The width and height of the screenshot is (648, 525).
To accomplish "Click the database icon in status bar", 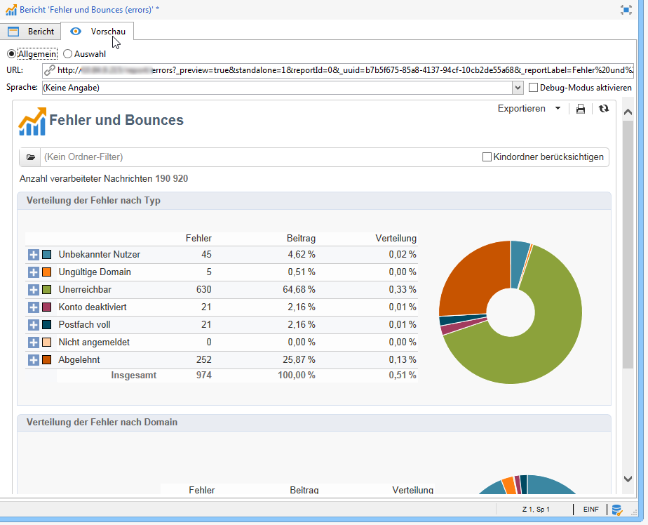I will (x=617, y=510).
